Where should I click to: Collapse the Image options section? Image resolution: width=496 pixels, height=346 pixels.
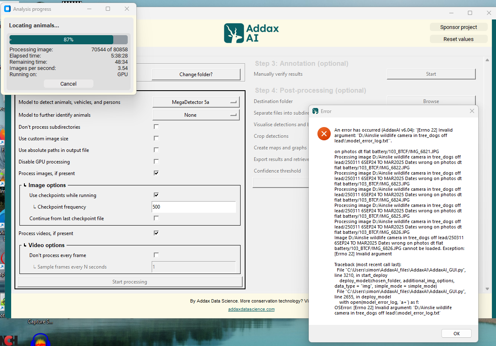[x=25, y=185]
